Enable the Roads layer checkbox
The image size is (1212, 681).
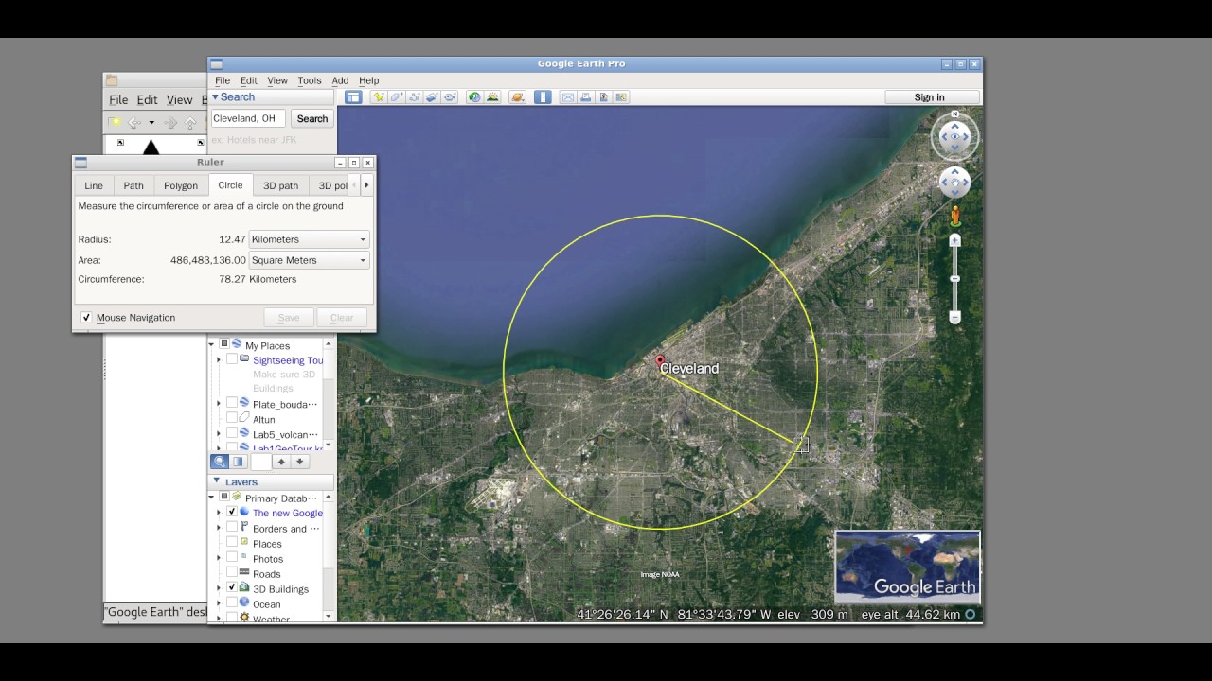coord(232,572)
